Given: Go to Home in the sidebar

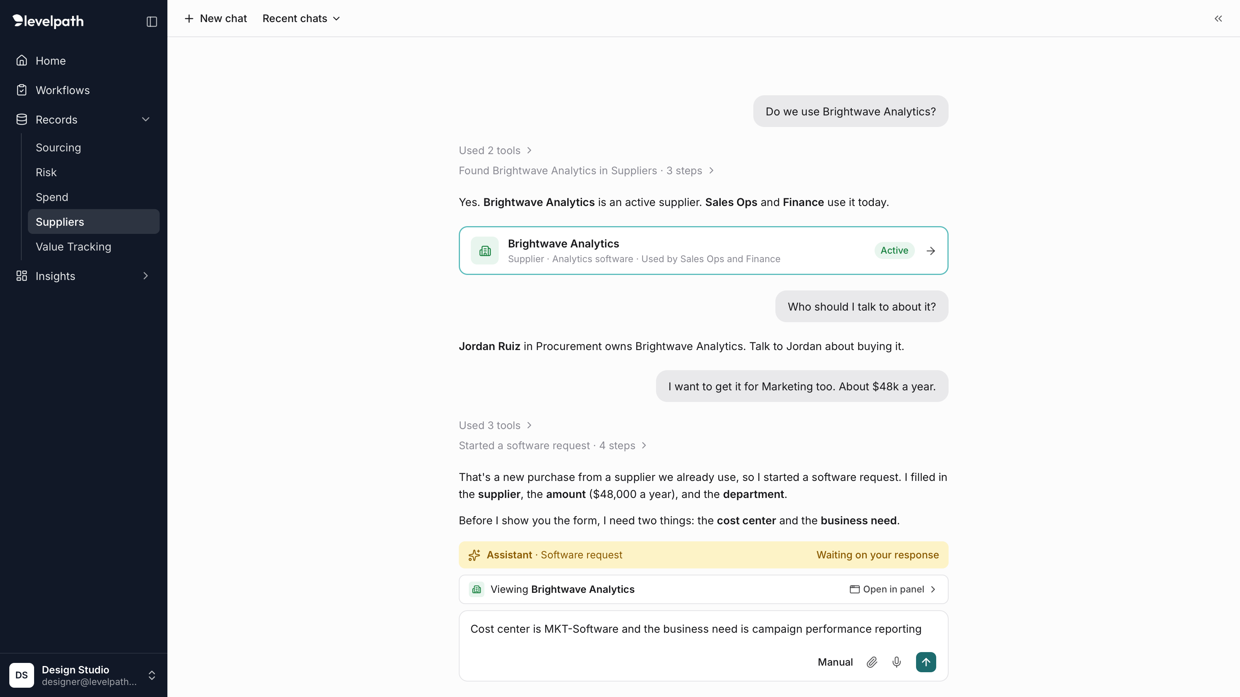Looking at the screenshot, I should pyautogui.click(x=84, y=61).
